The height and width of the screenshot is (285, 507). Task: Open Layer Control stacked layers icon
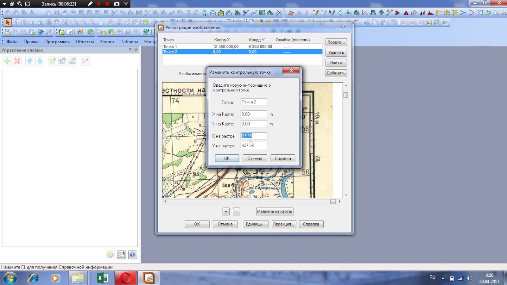click(x=145, y=22)
